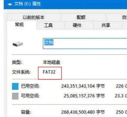Switch to the 硬件 tab
127x117 pixels.
coord(77,25)
